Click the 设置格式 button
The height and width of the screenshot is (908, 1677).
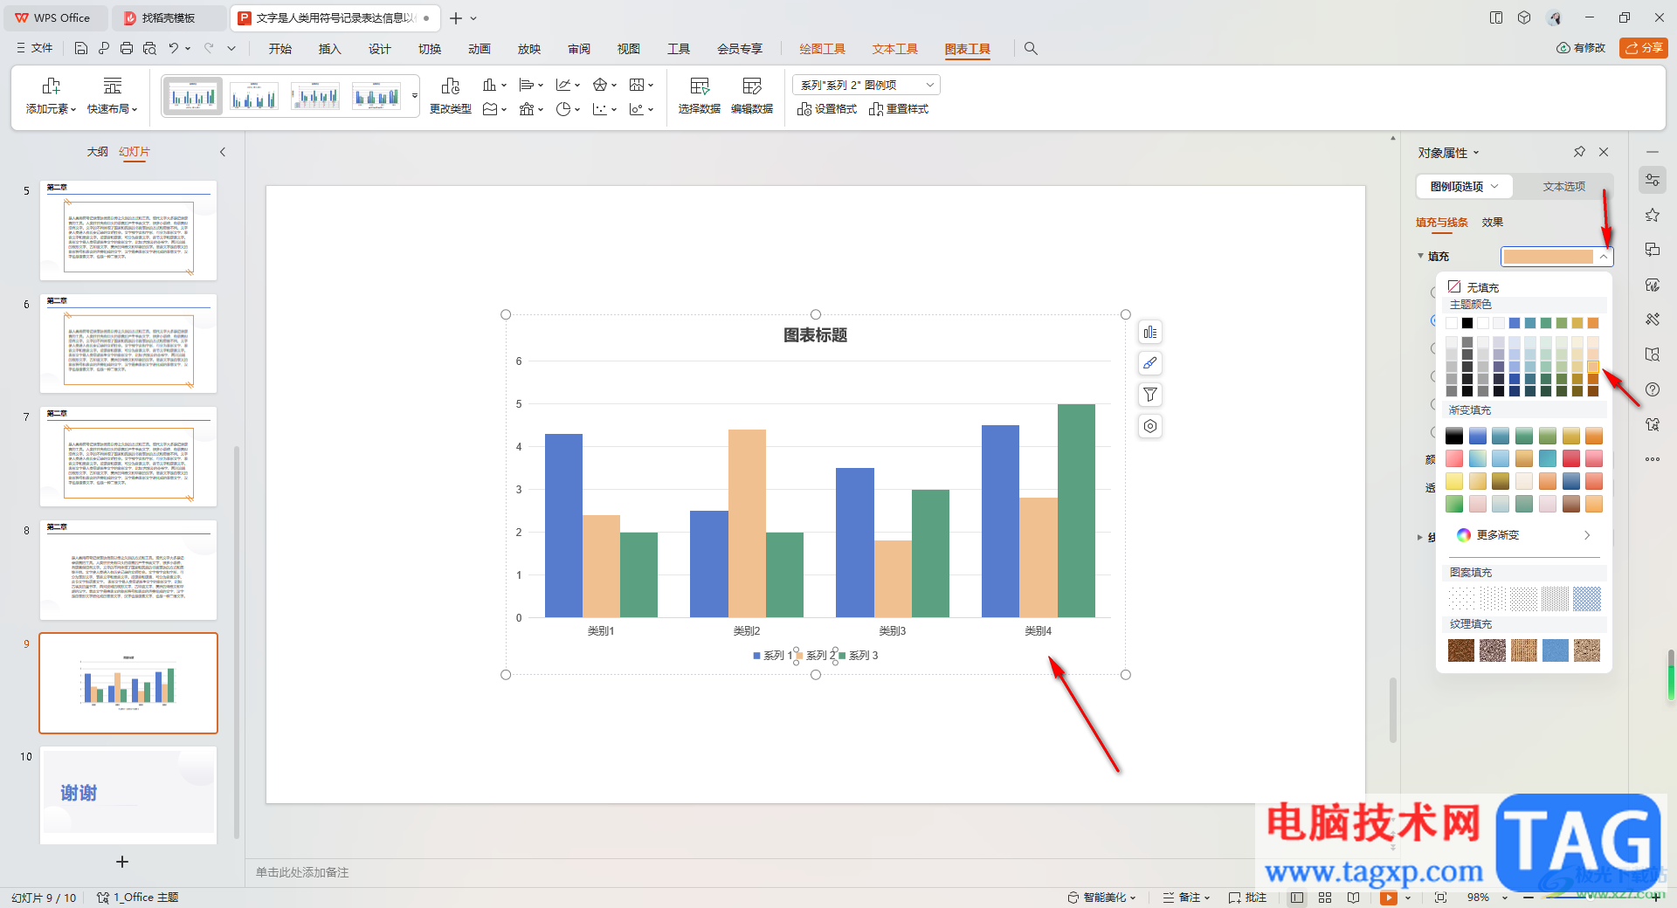pyautogui.click(x=827, y=109)
